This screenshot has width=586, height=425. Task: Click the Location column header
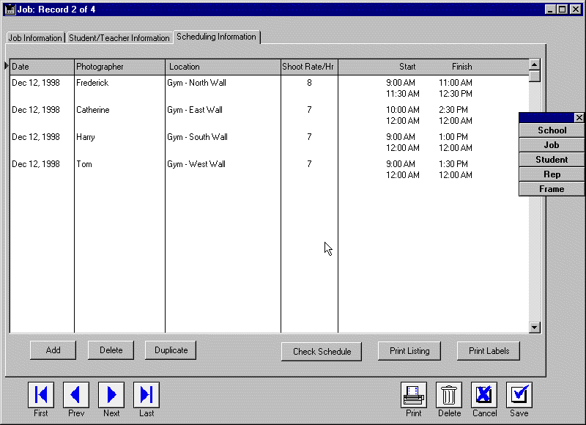pyautogui.click(x=223, y=67)
